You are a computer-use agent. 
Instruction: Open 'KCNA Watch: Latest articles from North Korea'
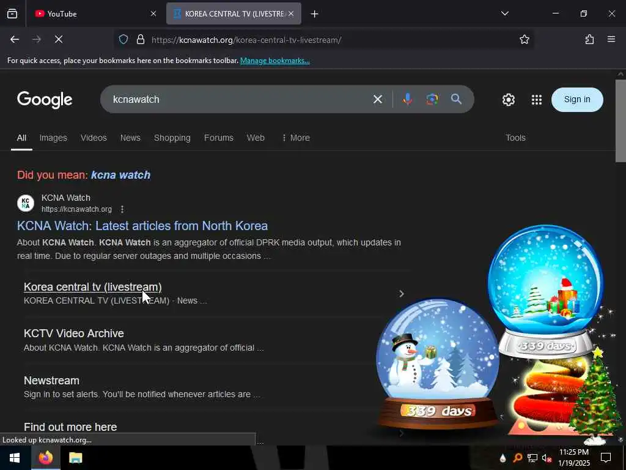coord(142,226)
